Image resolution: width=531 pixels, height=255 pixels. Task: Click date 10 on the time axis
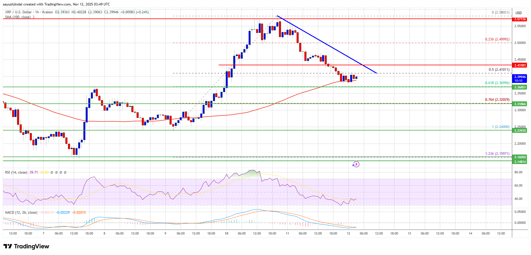click(226, 233)
